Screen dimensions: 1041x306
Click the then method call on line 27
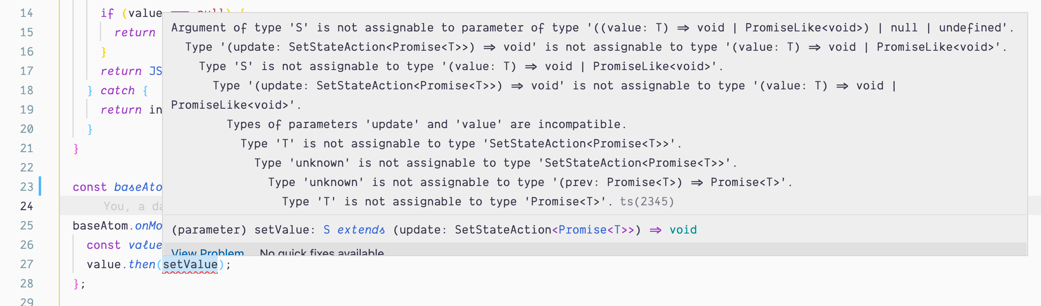(x=141, y=264)
